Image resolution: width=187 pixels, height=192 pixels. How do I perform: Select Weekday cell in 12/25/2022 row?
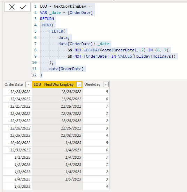96,106
